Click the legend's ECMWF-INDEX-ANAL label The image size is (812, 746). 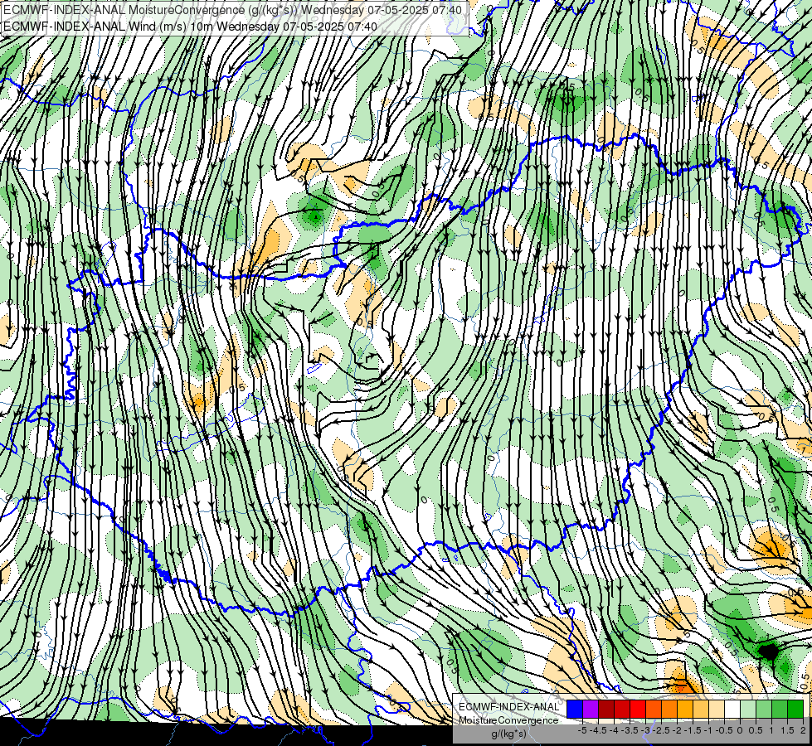click(509, 707)
